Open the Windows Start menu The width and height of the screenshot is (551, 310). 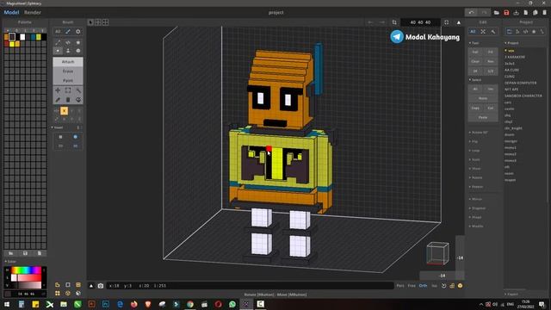7,304
